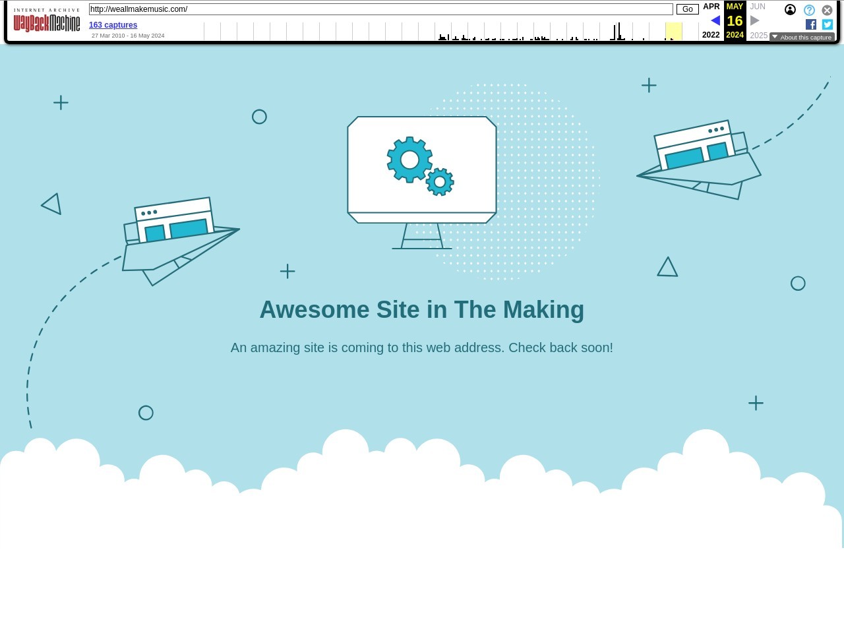Click the tallest spike in capture timeline
Screen dimensions: 844x633
coord(618,32)
